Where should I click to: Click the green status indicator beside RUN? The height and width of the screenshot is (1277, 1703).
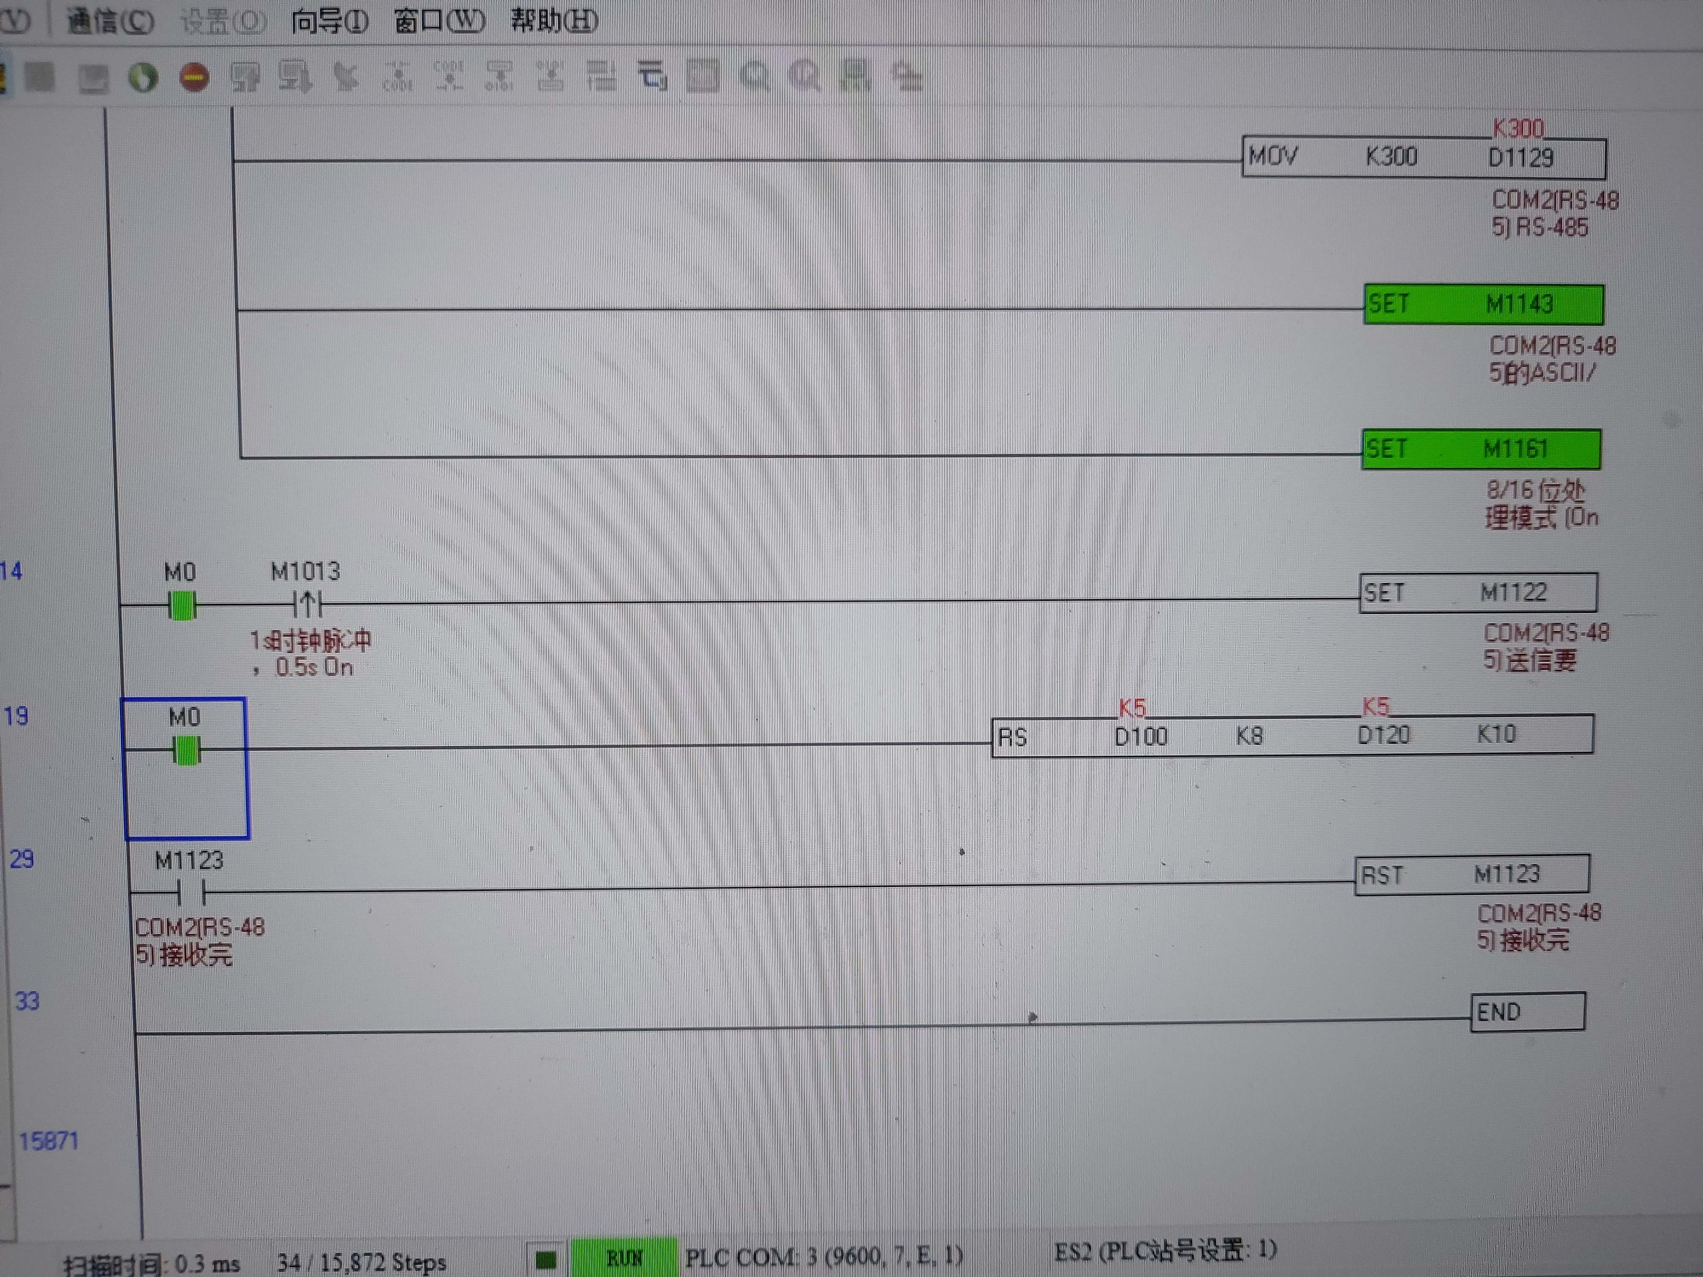tap(546, 1260)
